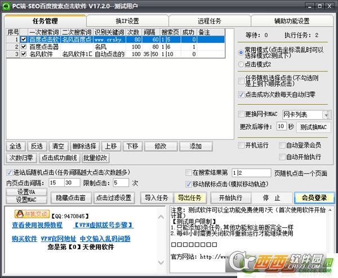The image size is (338, 278).
Task: Move task up with 上移 button
Action: [x=111, y=147]
